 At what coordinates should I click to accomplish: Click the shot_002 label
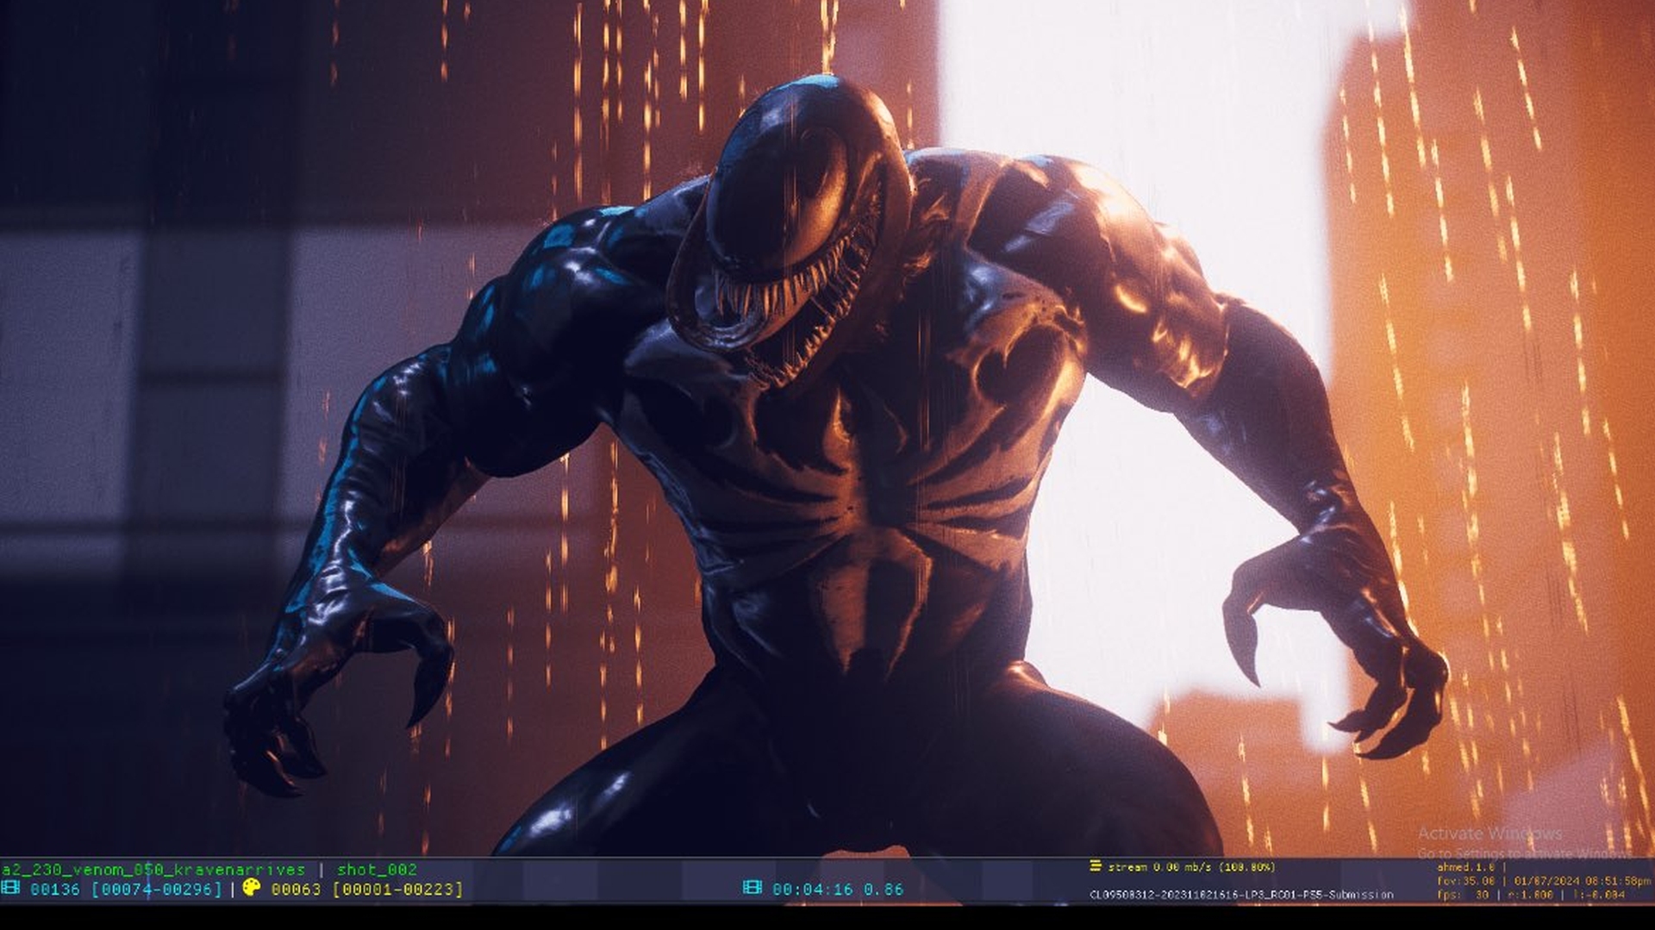(377, 870)
